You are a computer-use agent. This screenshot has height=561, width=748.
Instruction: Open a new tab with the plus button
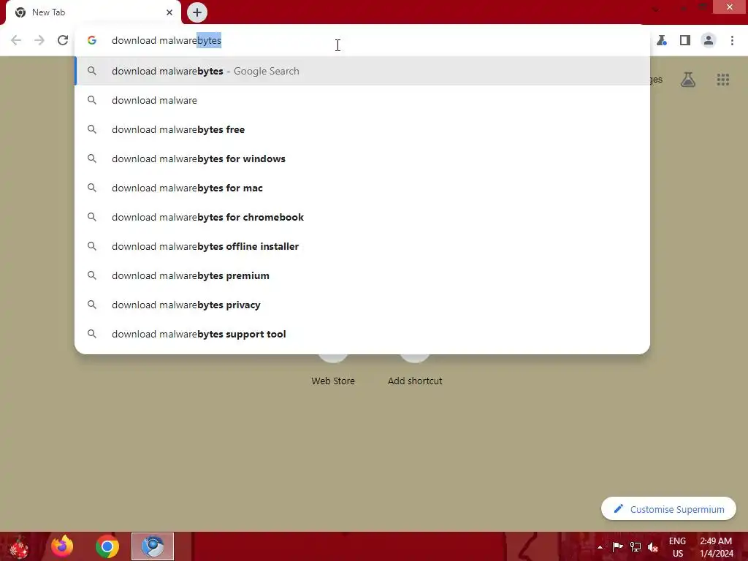coord(197,12)
